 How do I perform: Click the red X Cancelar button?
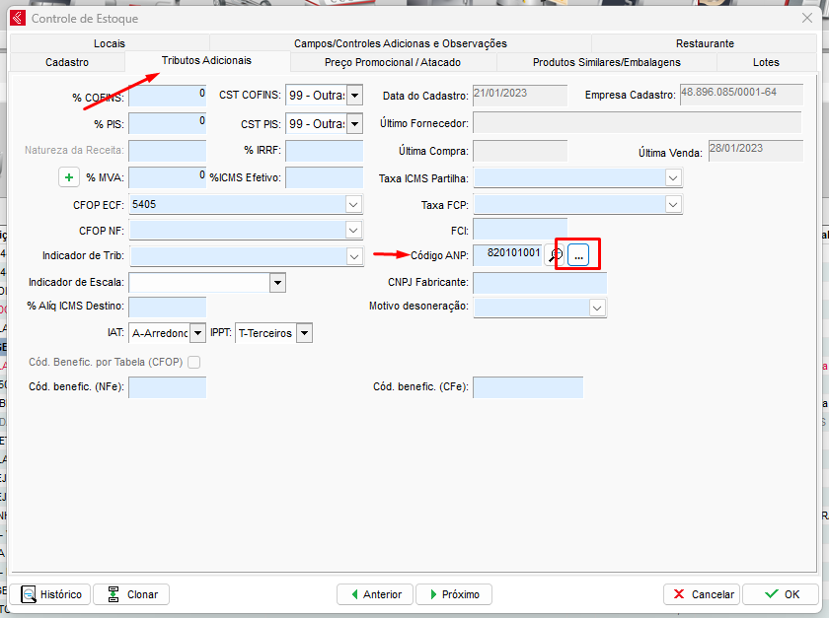point(702,594)
